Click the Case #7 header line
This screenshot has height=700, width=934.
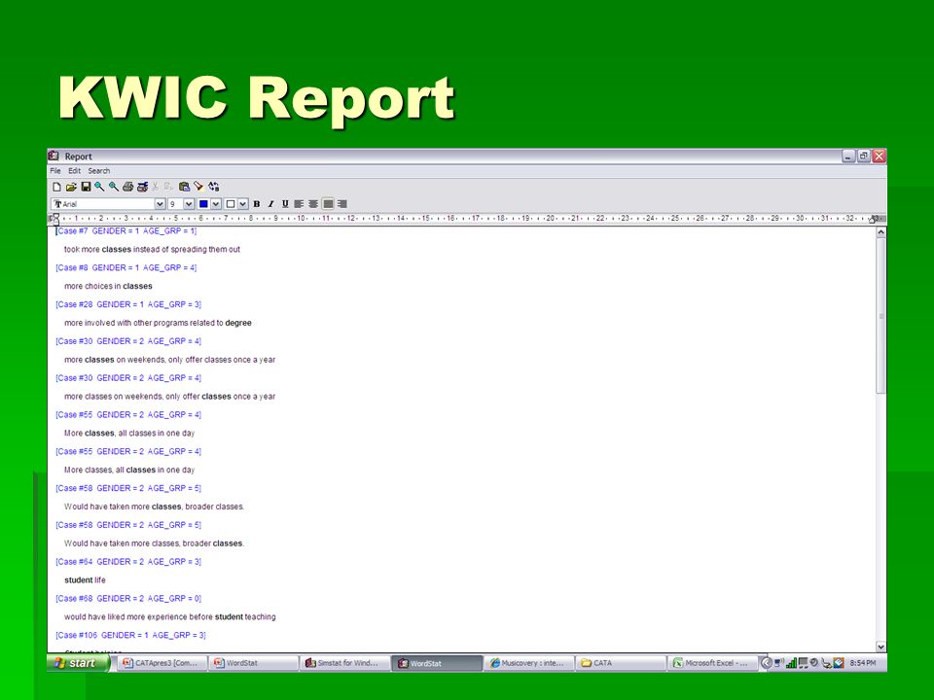pos(126,231)
